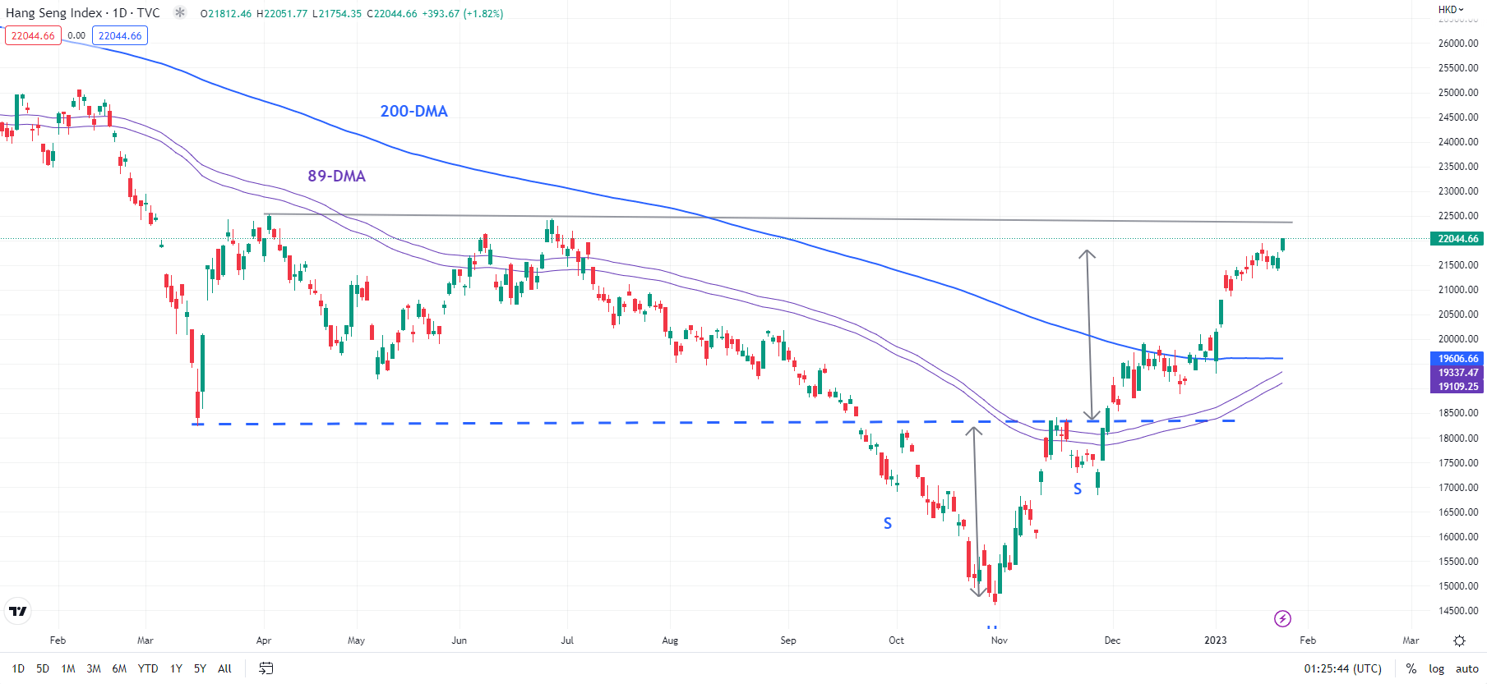Toggle auto scale mode
The height and width of the screenshot is (684, 1487).
tap(1467, 668)
